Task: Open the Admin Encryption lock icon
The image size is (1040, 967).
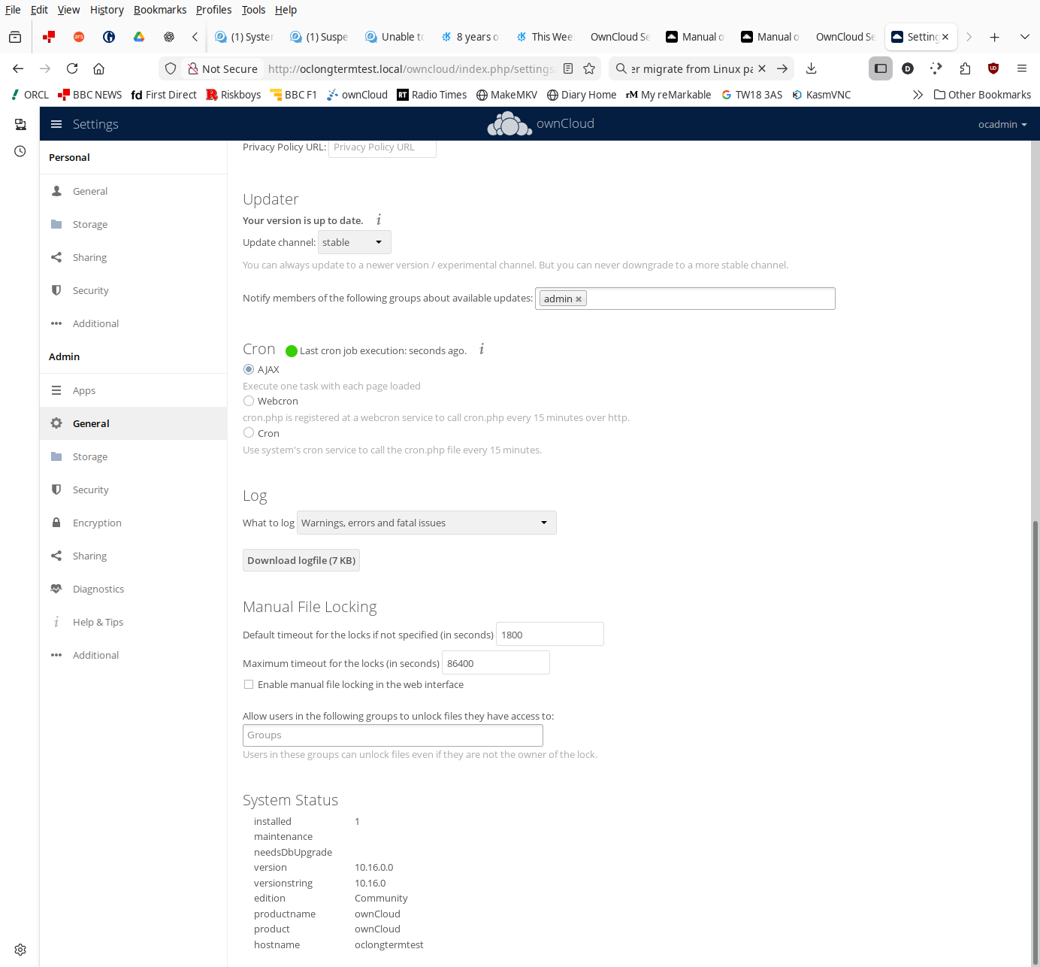Action: [x=56, y=523]
